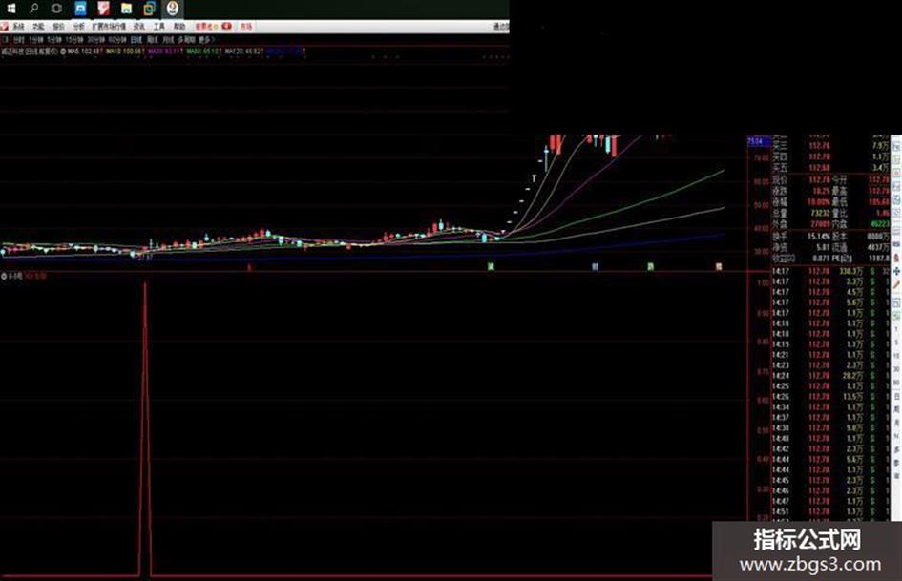Open the 扩展市场行情 menu
Viewport: 902px width, 581px height.
[109, 27]
